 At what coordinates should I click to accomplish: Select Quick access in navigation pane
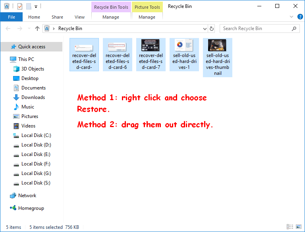[x=31, y=47]
